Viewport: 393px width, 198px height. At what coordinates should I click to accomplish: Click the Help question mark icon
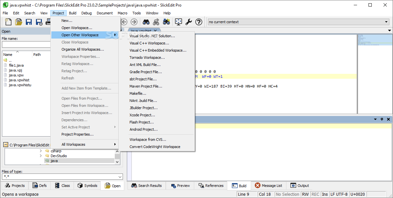tap(199, 22)
